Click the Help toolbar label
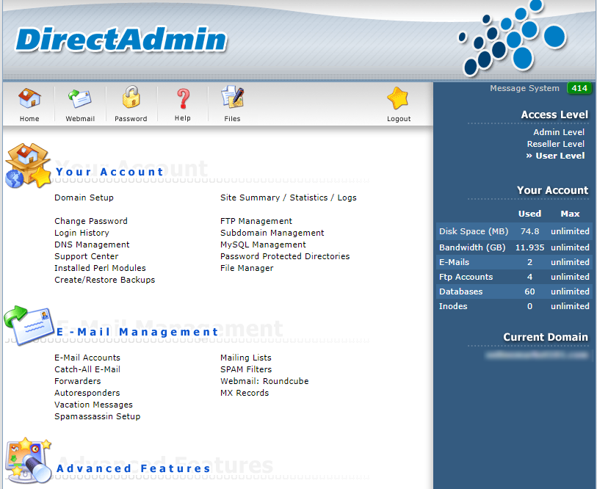 [x=183, y=118]
